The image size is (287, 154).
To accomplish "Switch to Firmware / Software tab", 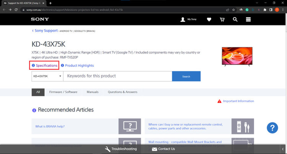I will pos(63,92).
